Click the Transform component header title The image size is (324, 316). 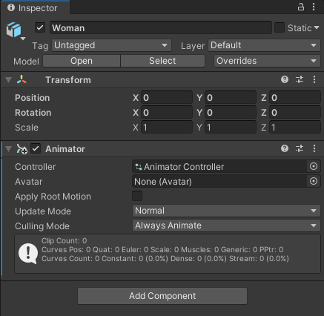[68, 80]
